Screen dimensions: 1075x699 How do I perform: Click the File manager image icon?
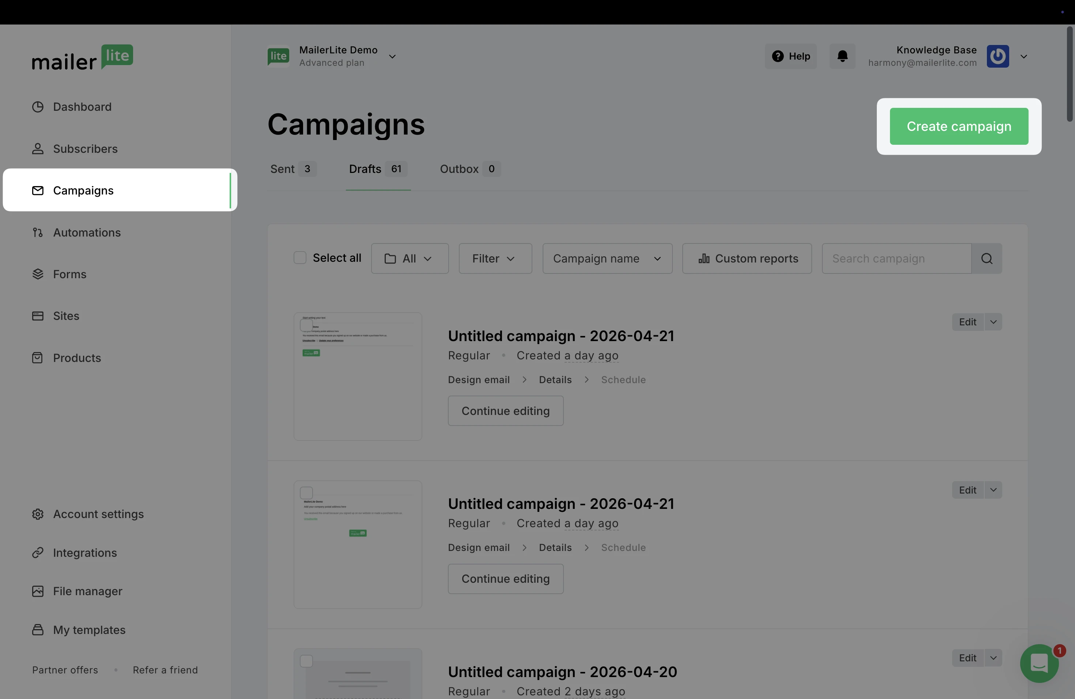click(38, 591)
